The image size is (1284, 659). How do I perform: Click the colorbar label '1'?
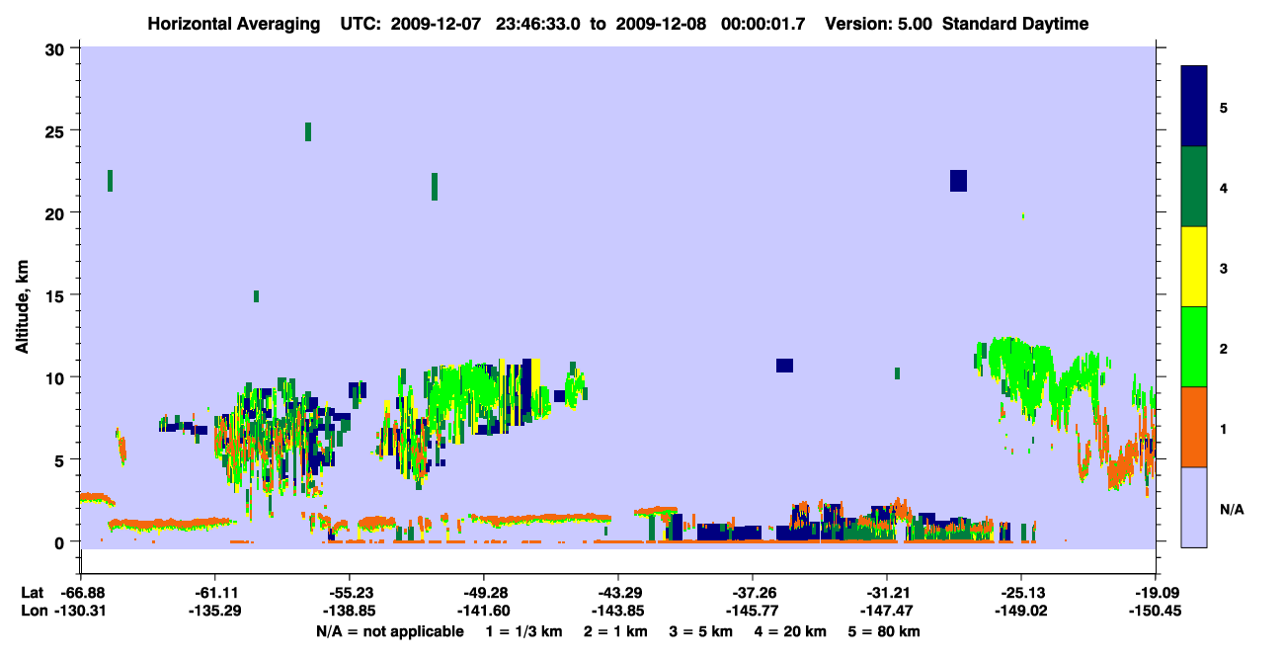coord(1224,429)
